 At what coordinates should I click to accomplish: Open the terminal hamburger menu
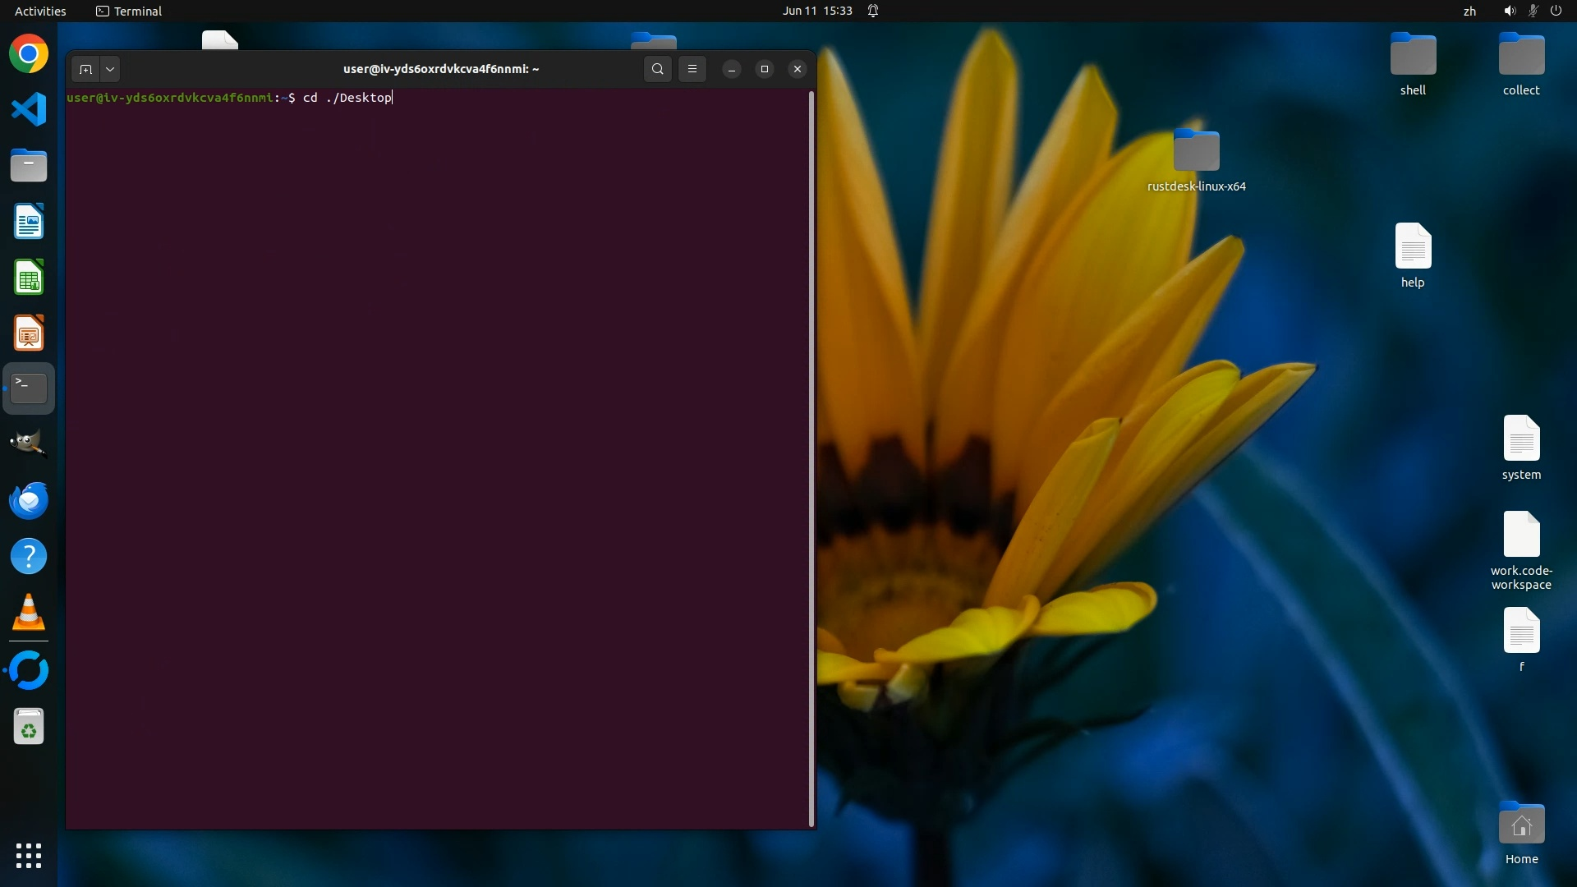(x=692, y=70)
